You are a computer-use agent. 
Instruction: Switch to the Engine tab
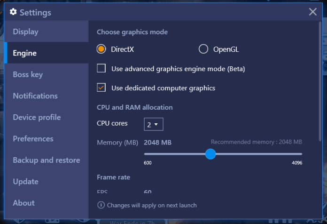click(x=25, y=53)
